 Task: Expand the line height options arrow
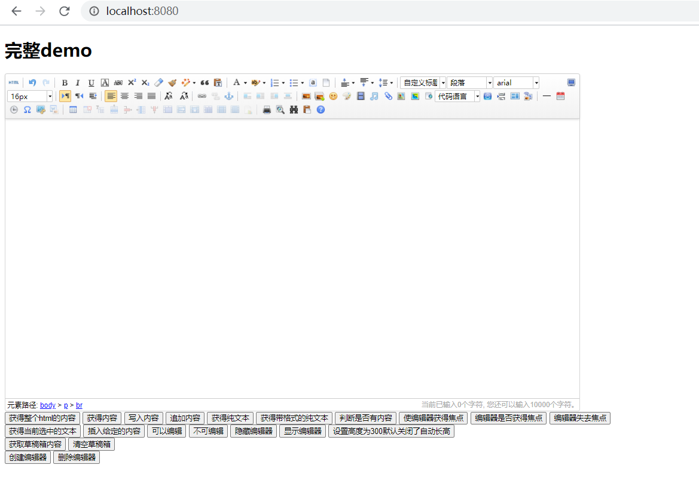point(392,83)
